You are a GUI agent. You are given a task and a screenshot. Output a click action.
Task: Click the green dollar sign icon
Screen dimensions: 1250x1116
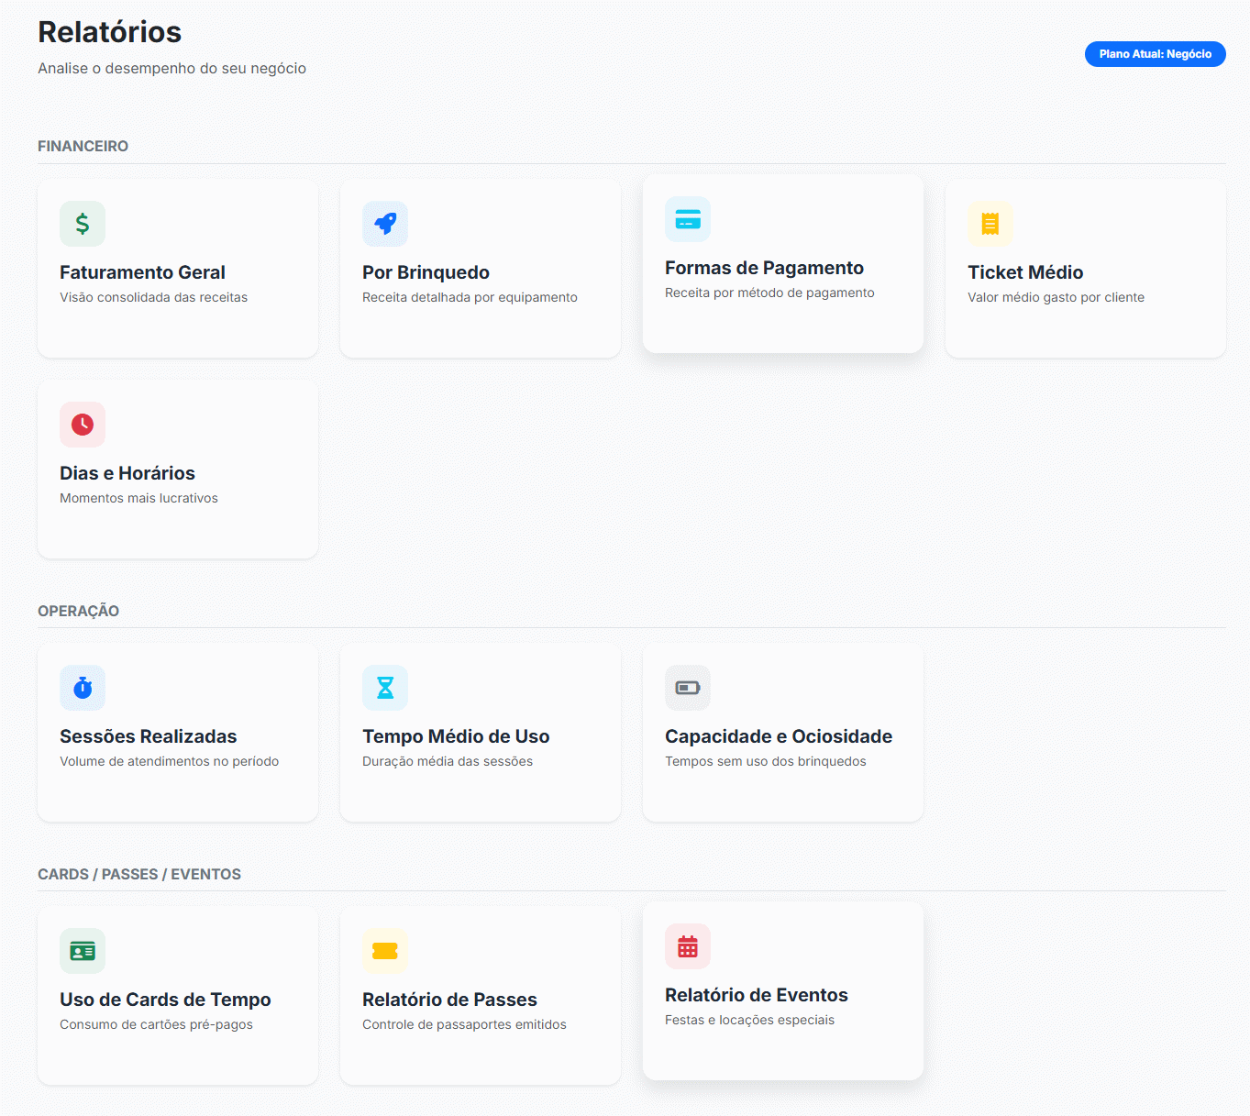[x=83, y=224]
